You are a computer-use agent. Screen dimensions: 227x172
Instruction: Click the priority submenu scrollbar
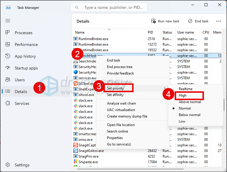tap(224, 105)
